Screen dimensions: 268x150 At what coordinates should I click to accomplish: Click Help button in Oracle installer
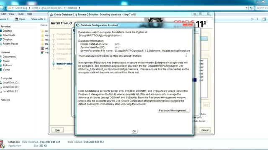[x=57, y=130]
